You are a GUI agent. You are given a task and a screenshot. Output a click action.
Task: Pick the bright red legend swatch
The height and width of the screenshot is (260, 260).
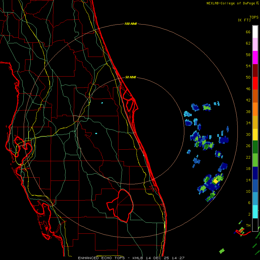[x=255, y=83]
